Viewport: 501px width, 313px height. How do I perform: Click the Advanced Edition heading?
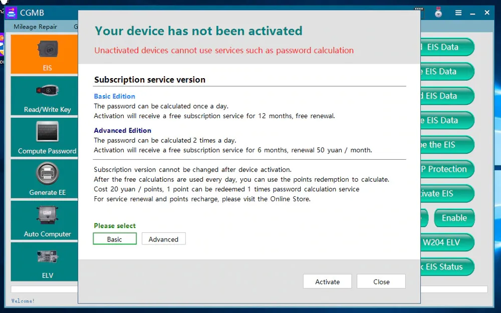pyautogui.click(x=122, y=130)
